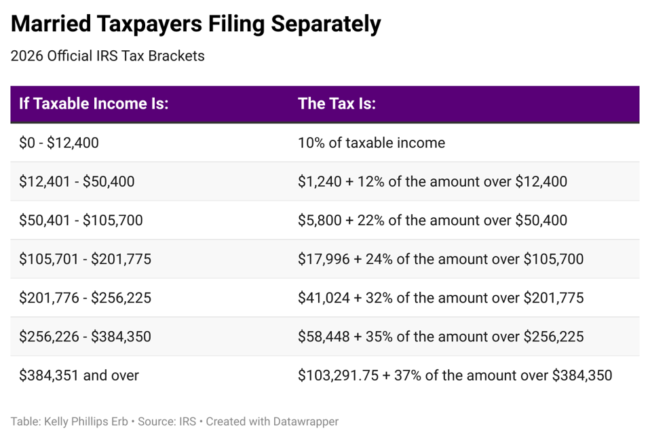Click the '$103,291.75 + 37%' tax cell
The width and height of the screenshot is (650, 439).
(x=455, y=375)
